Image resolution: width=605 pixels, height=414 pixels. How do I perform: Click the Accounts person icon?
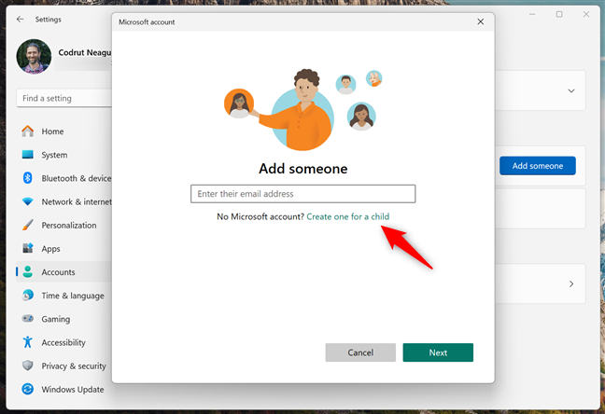click(x=28, y=271)
